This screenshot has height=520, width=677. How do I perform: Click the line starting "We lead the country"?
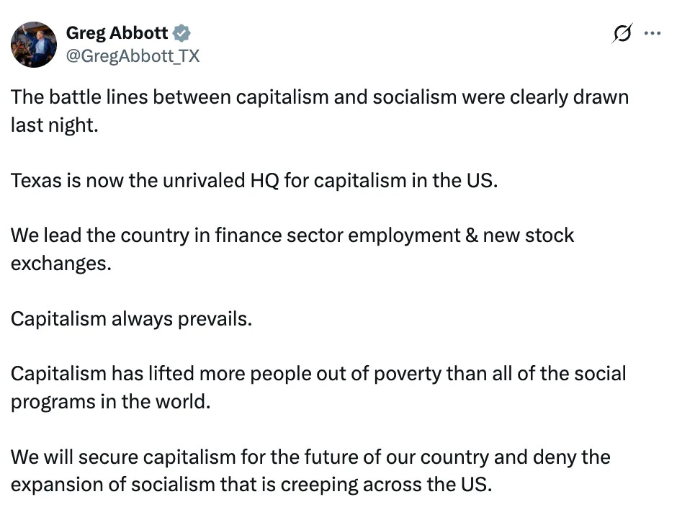coord(292,236)
